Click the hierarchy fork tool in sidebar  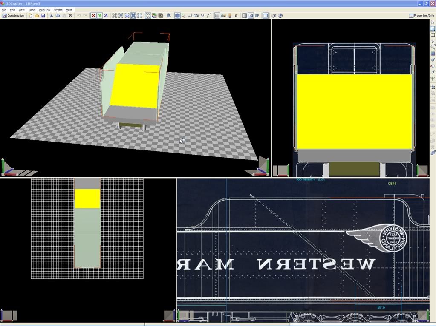tap(433, 79)
